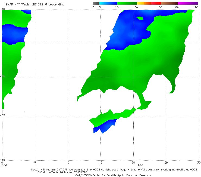Click the longitude label '10' on the bottom axis
201x177 pixels.
coord(68,163)
